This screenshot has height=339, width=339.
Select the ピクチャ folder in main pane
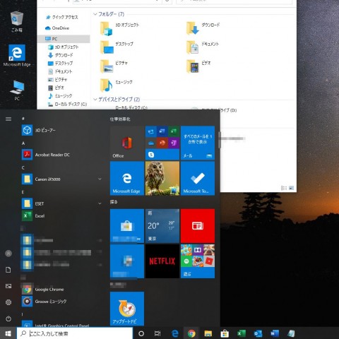(x=114, y=66)
